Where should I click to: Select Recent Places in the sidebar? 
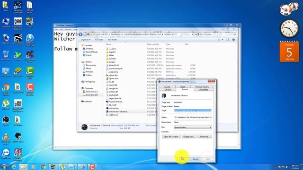91,52
